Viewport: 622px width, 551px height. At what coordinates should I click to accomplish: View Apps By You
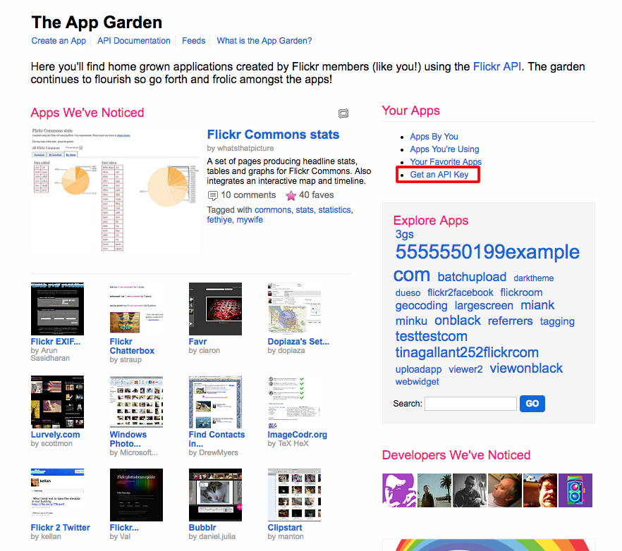tap(434, 137)
